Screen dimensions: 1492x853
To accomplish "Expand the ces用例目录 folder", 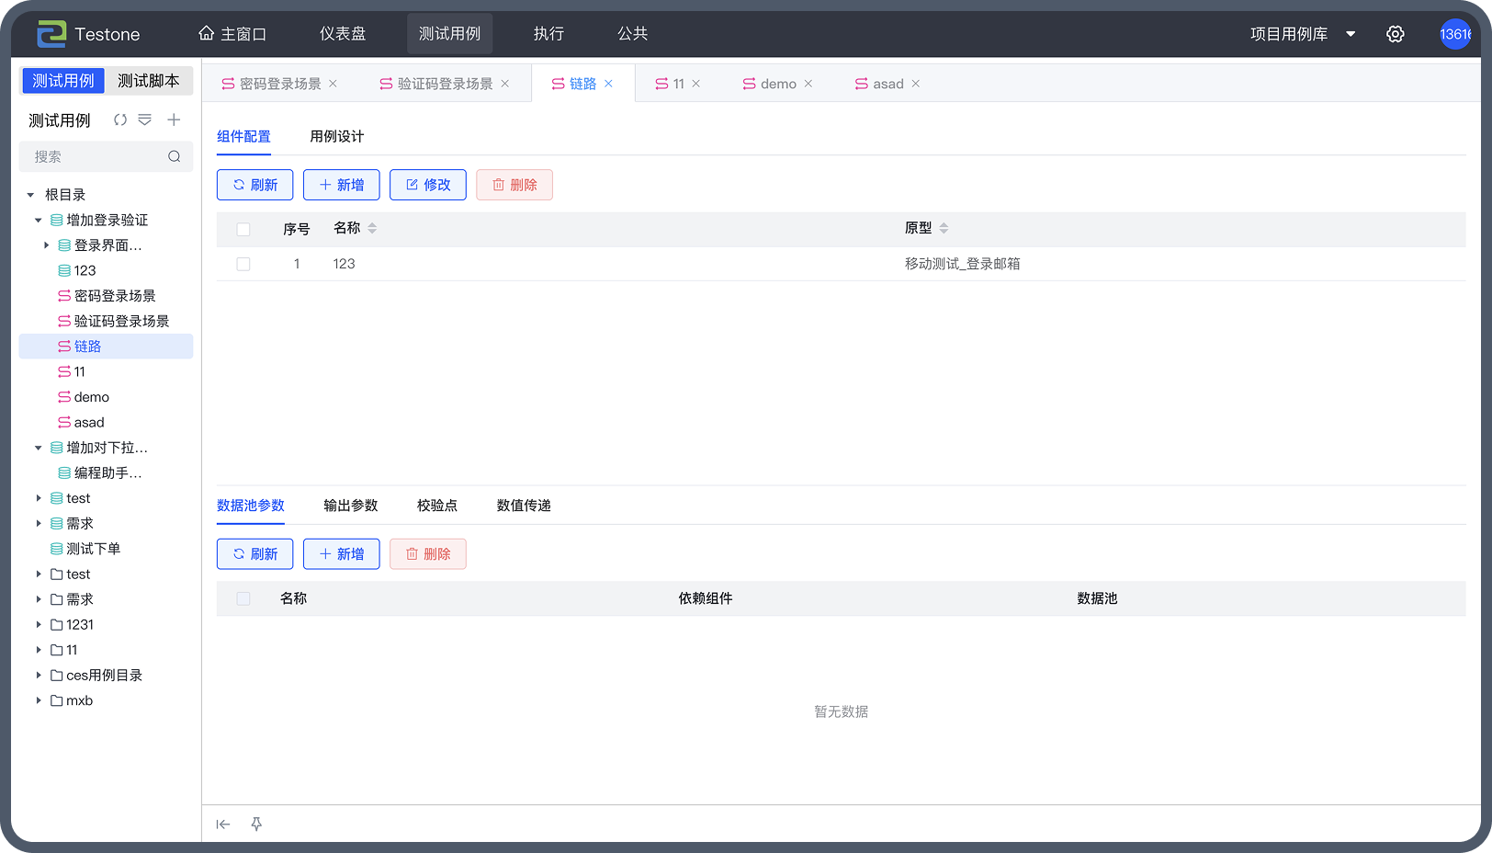I will pos(39,676).
